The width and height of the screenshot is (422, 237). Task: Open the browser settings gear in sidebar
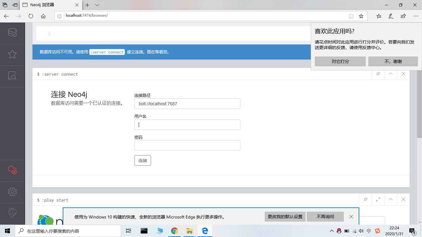pos(12,192)
